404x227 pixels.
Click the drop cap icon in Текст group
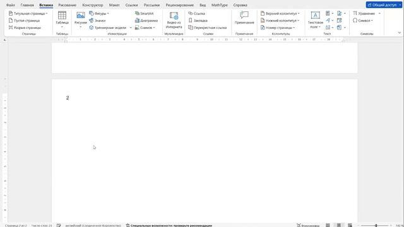pos(328,27)
